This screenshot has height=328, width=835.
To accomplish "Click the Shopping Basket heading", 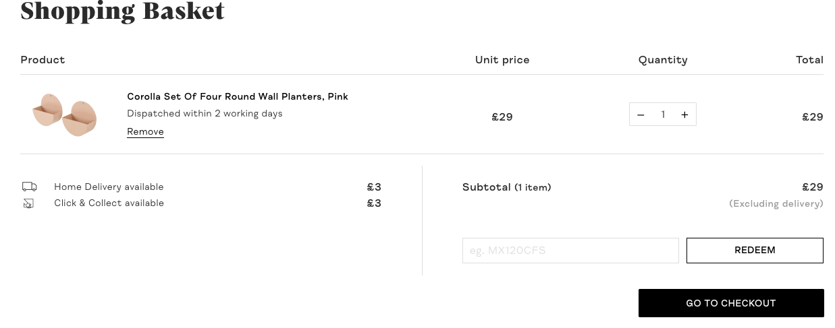I will 122,11.
